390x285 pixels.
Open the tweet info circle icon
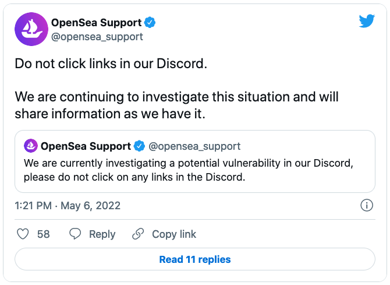[x=367, y=205]
